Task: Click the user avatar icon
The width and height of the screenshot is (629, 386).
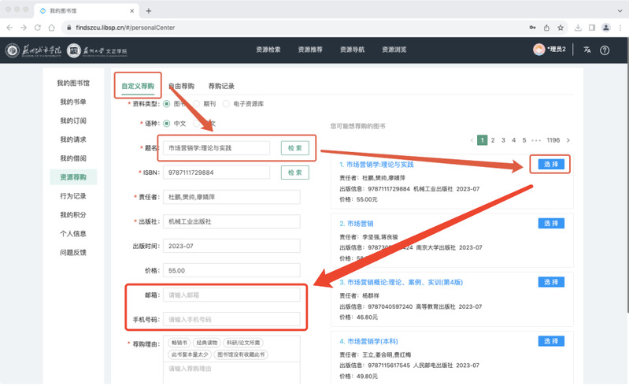Action: coord(538,50)
